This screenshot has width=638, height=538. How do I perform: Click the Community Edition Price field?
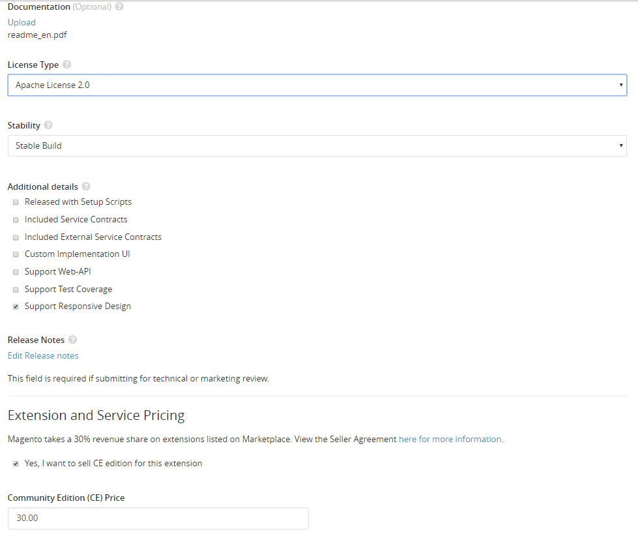[x=158, y=518]
